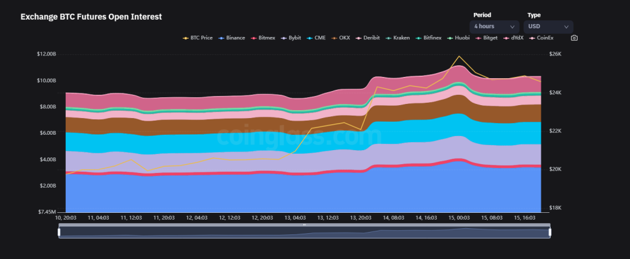This screenshot has width=630, height=259.
Task: Toggle CME legend series
Action: pyautogui.click(x=316, y=38)
